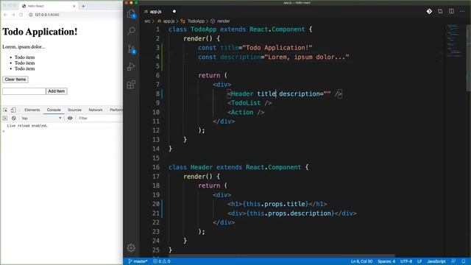Viewport: 471px width, 265px height.
Task: Open the Network tab in DevTools
Action: click(96, 110)
